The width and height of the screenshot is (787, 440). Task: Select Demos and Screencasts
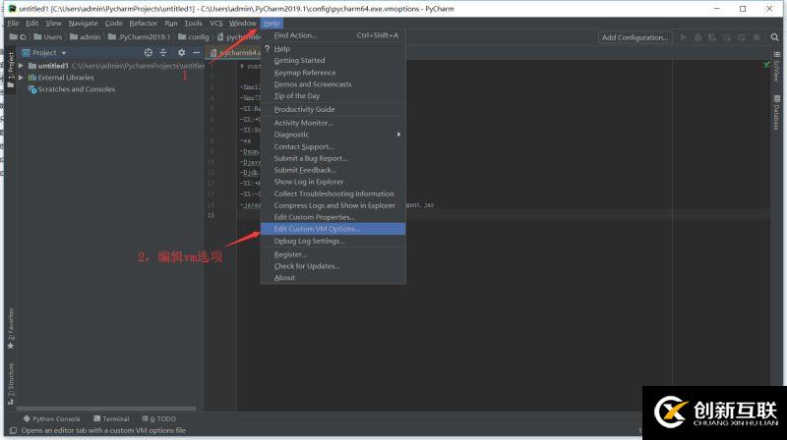333,84
